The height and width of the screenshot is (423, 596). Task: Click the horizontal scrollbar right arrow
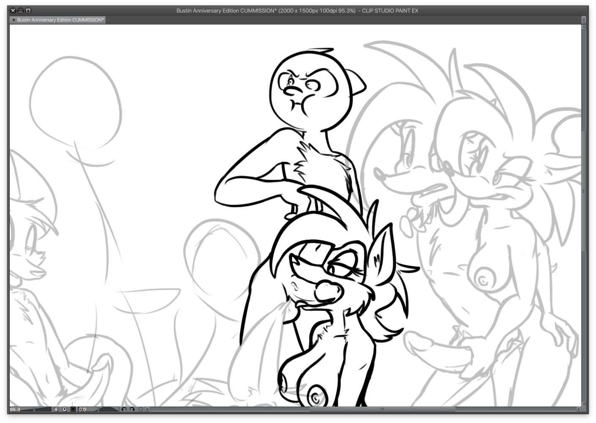[x=579, y=409]
